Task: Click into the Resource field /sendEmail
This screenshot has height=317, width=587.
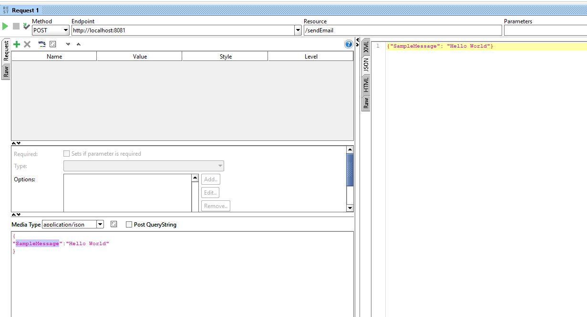Action: (x=402, y=30)
